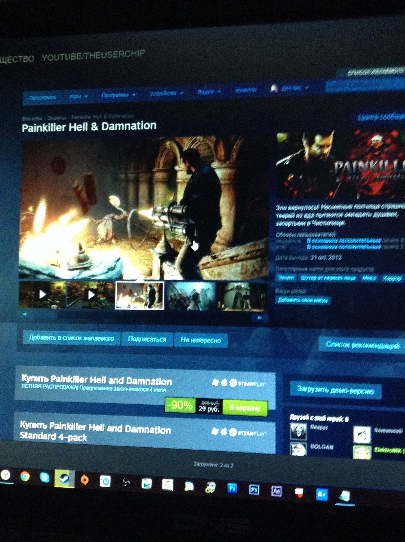
Task: Open the first Photoshop taskbar icon
Action: 232,488
